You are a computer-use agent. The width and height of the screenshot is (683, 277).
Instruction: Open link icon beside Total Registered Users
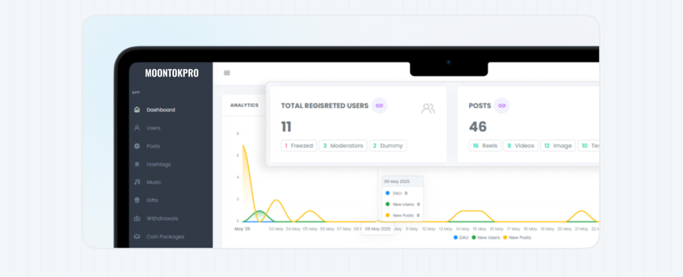(x=380, y=105)
